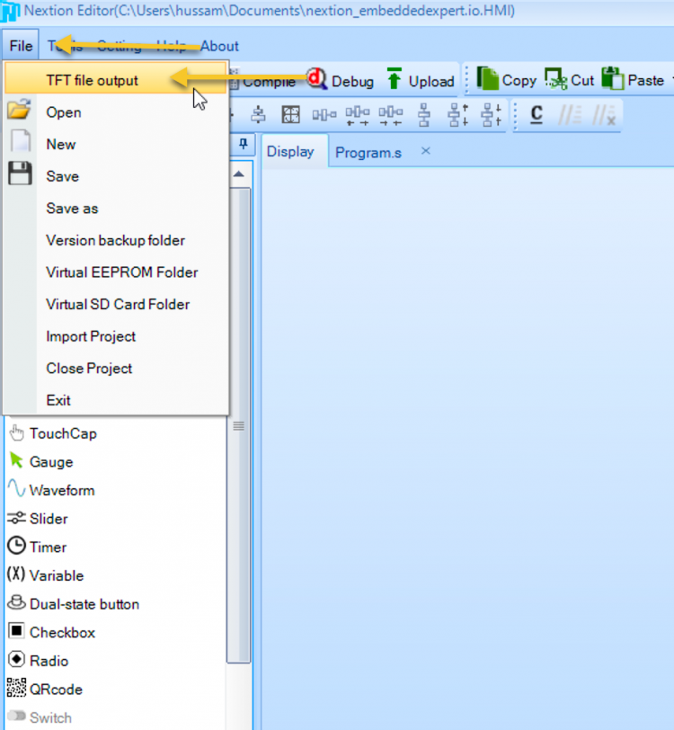The image size is (674, 730).
Task: Add a Waveform component from toolbox
Action: pos(61,491)
